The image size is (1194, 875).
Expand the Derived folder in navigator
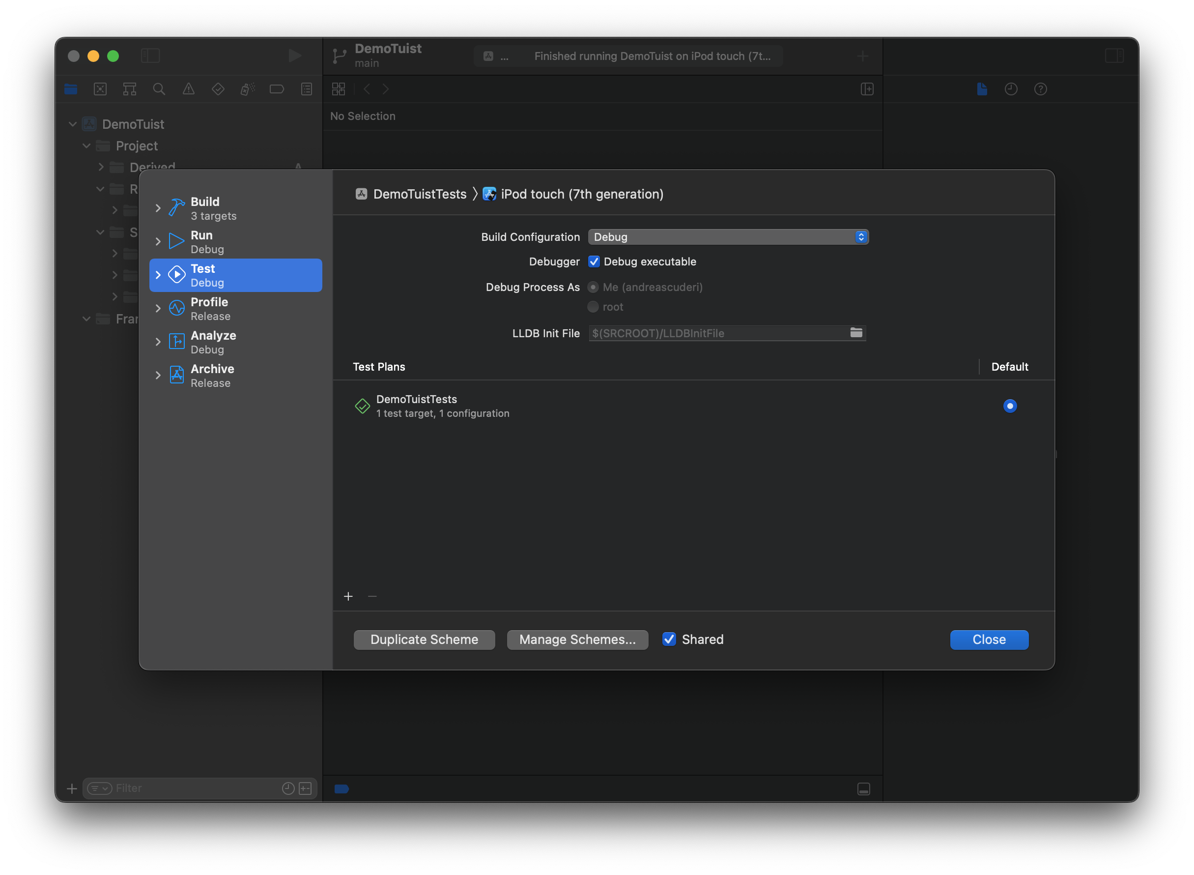pos(101,167)
